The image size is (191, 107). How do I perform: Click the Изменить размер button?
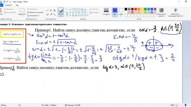(x=35, y=12)
